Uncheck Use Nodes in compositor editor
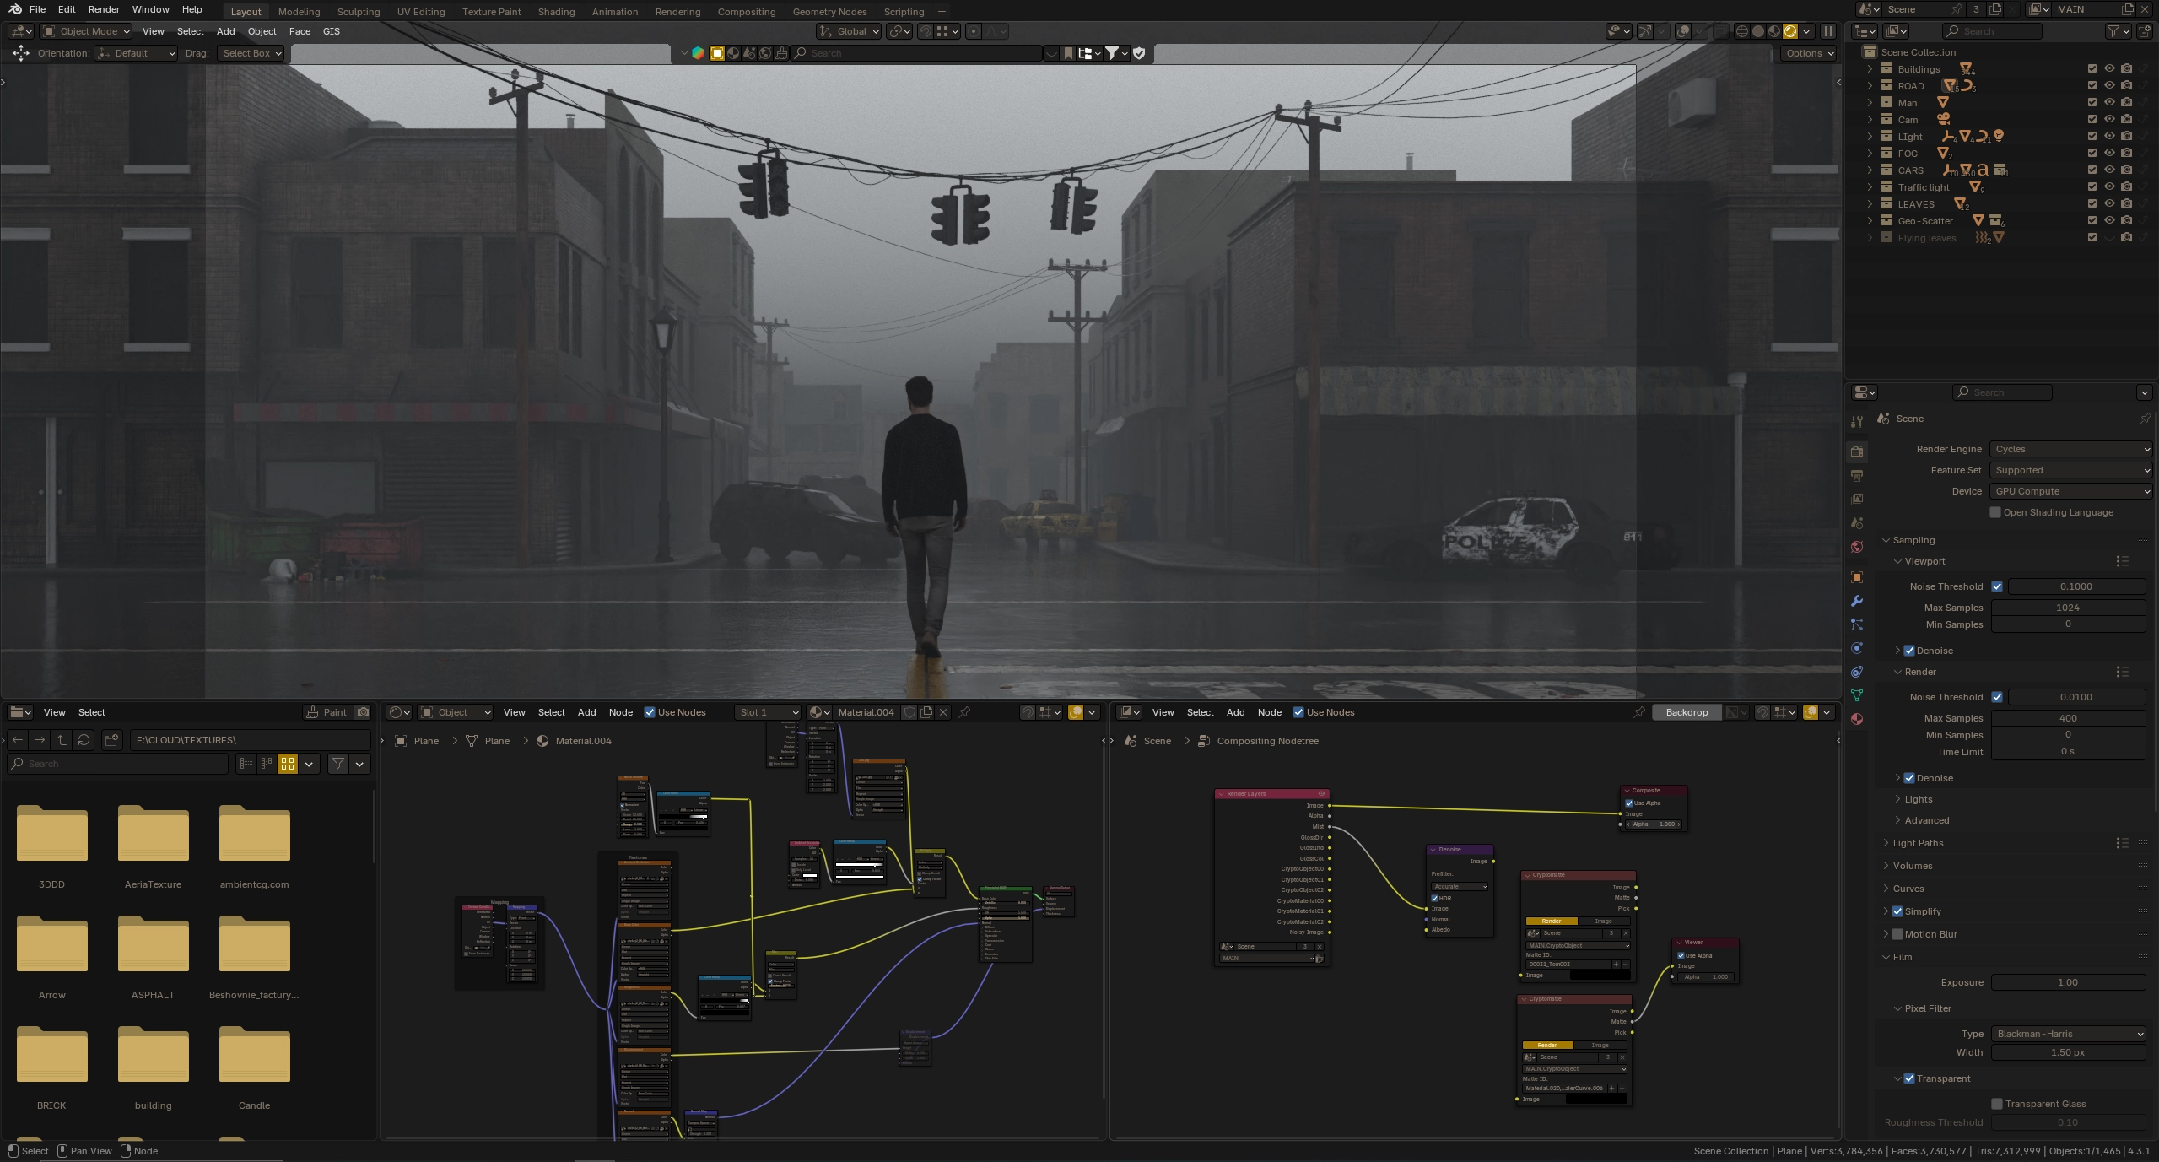Viewport: 2159px width, 1162px height. coord(1298,712)
